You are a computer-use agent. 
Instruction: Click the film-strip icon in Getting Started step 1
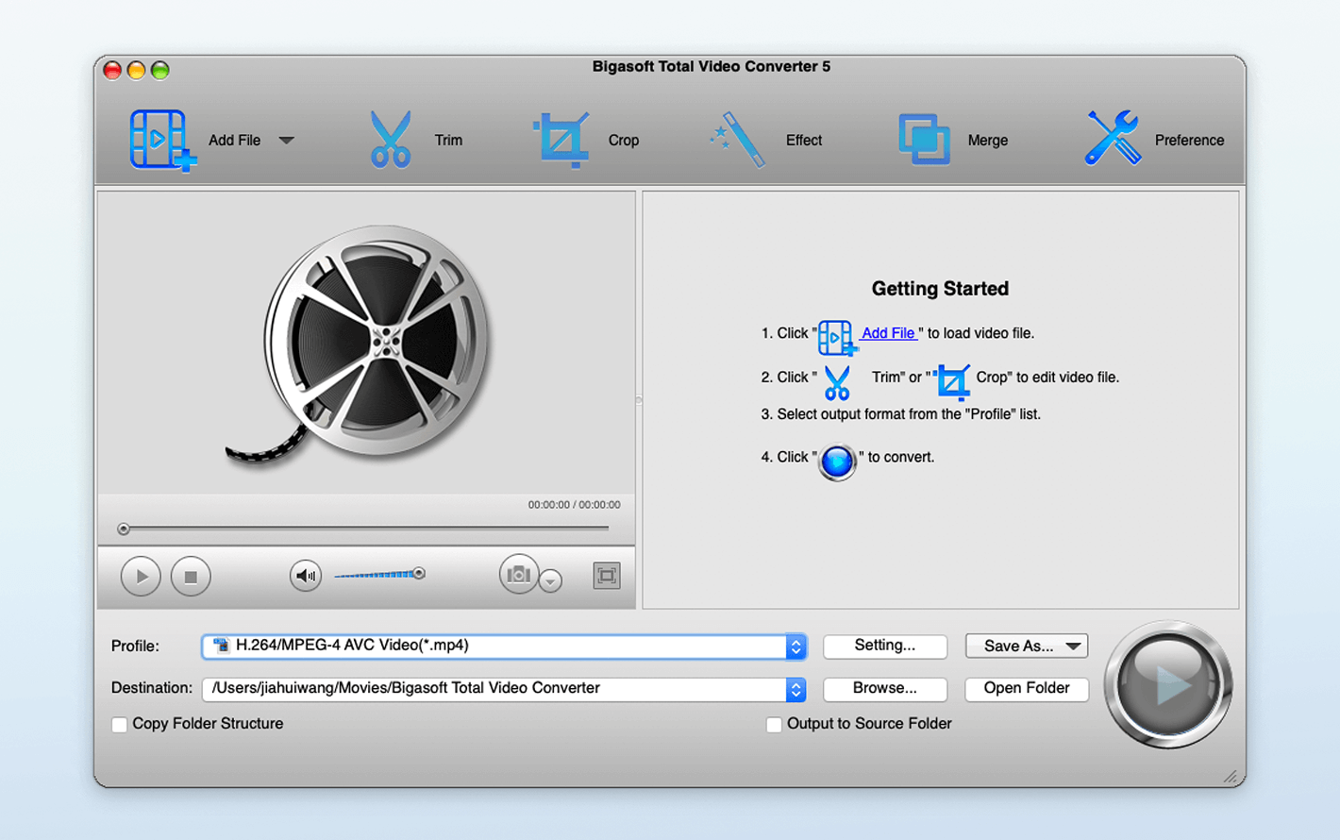point(837,338)
